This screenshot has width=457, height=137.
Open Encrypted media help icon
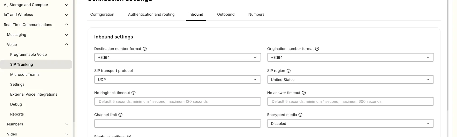(x=300, y=115)
